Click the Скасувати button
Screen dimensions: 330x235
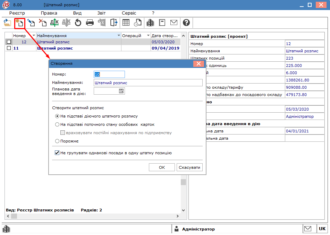click(189, 167)
